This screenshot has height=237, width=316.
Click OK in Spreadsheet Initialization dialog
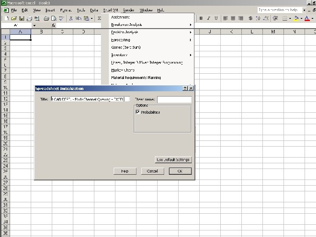pos(180,171)
